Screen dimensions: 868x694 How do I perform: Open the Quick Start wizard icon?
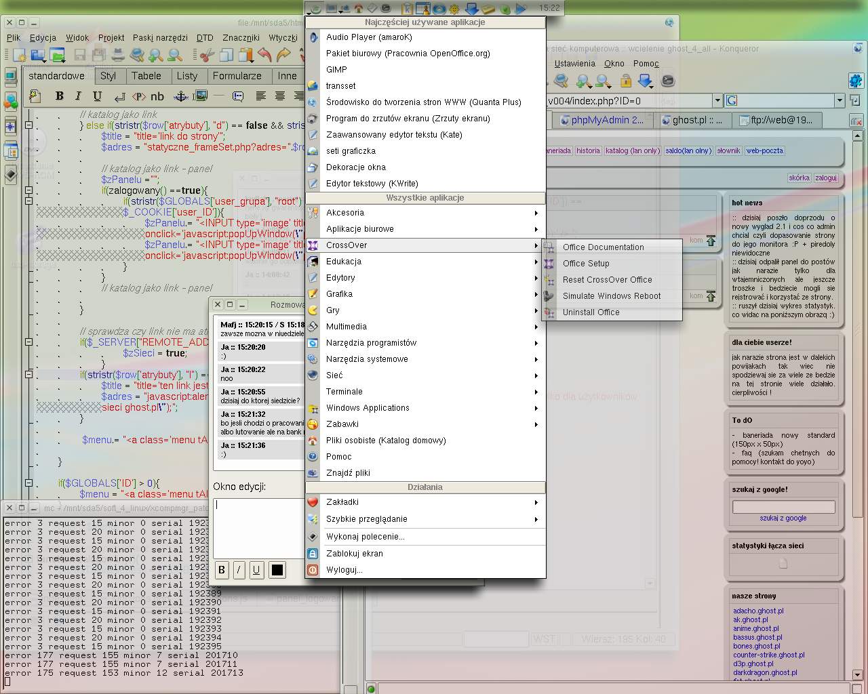coord(35,96)
